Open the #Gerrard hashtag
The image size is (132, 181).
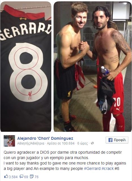click(92, 168)
